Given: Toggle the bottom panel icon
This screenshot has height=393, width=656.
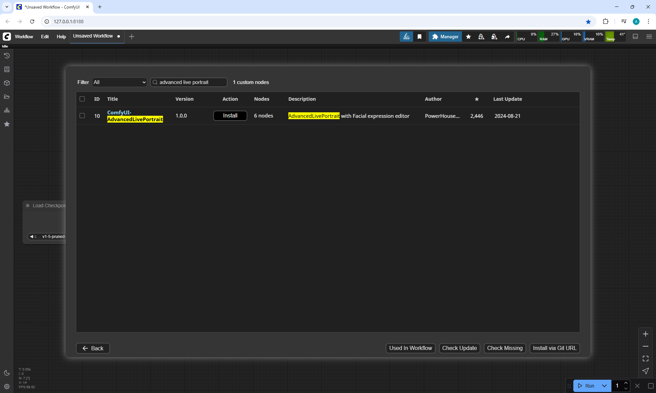Looking at the screenshot, I should click(635, 37).
